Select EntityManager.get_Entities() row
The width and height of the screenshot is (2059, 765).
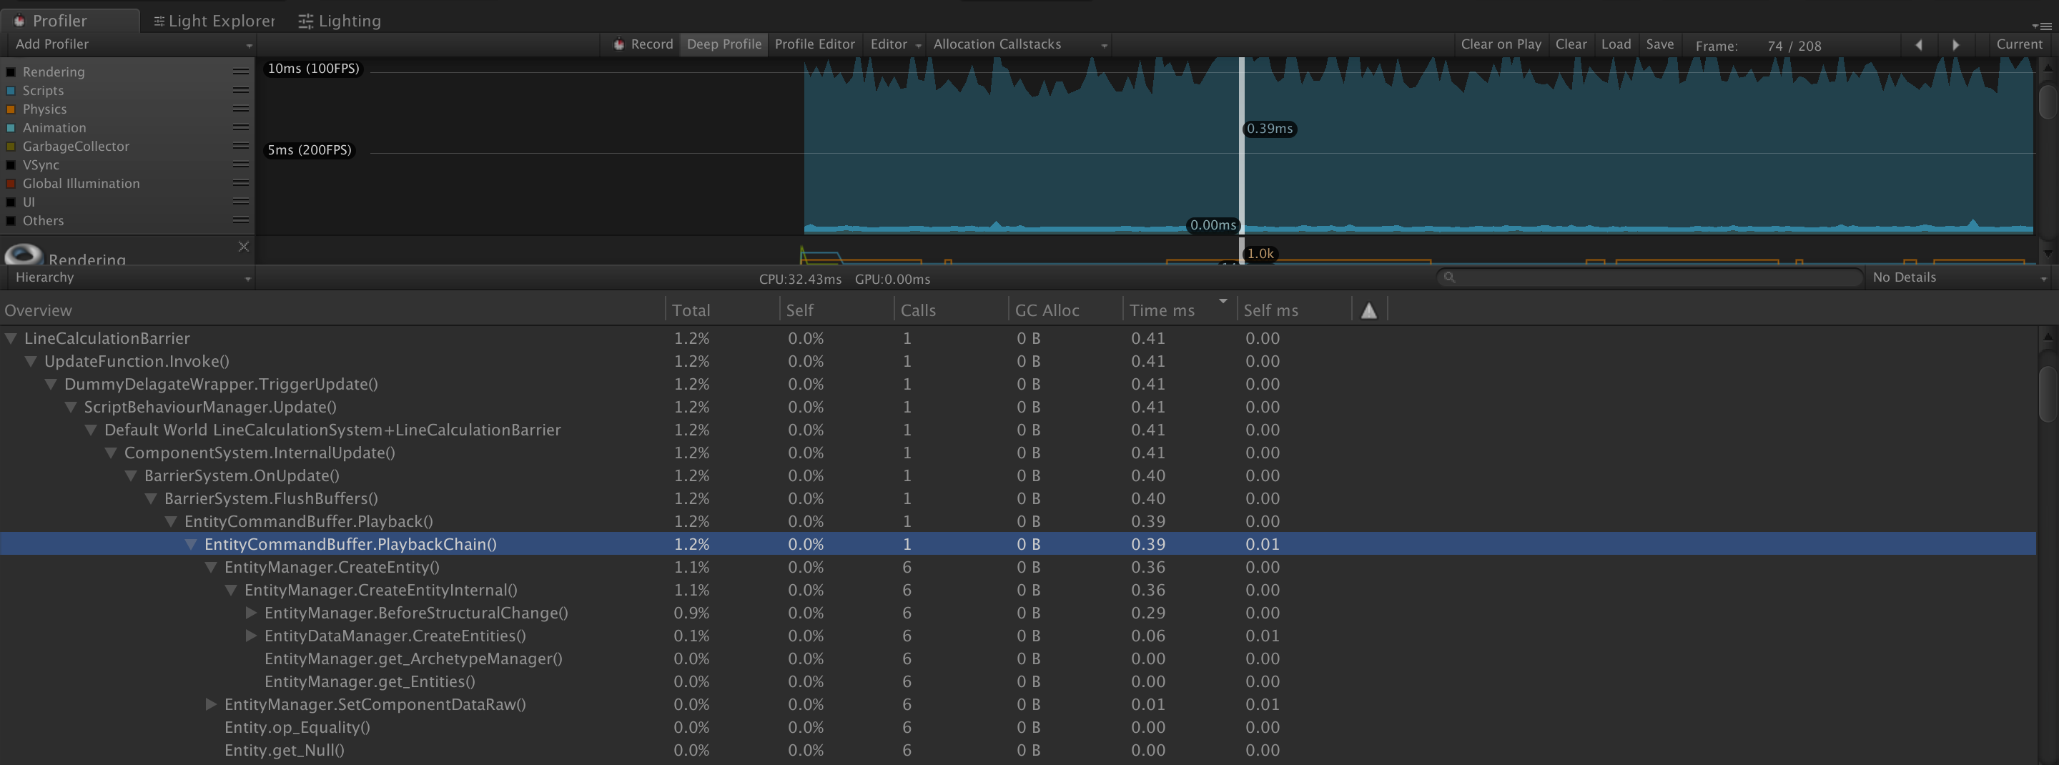pyautogui.click(x=1017, y=682)
